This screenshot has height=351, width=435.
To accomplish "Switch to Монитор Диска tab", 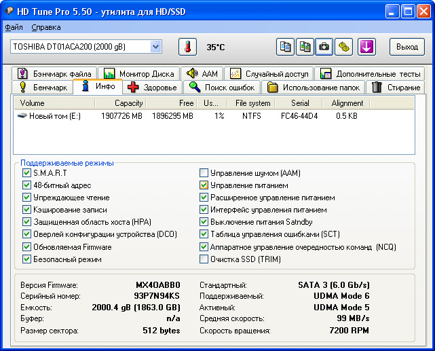I will (138, 74).
